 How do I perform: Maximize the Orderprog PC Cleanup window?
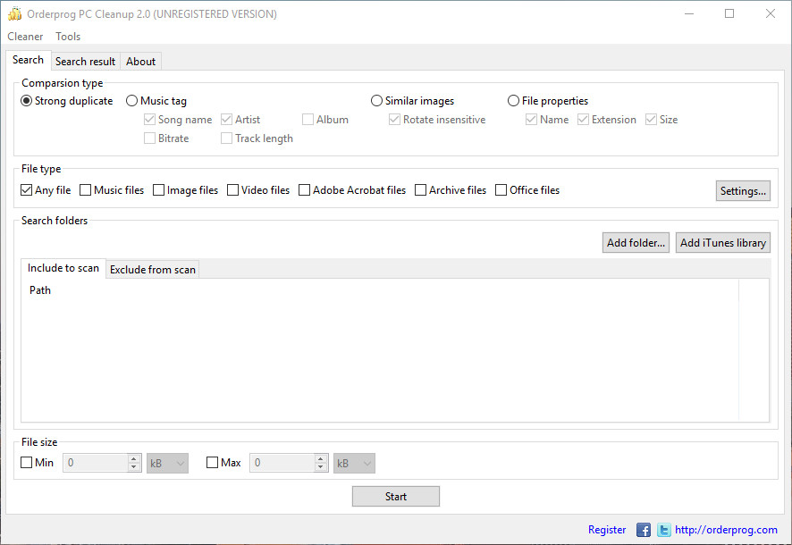pyautogui.click(x=729, y=13)
